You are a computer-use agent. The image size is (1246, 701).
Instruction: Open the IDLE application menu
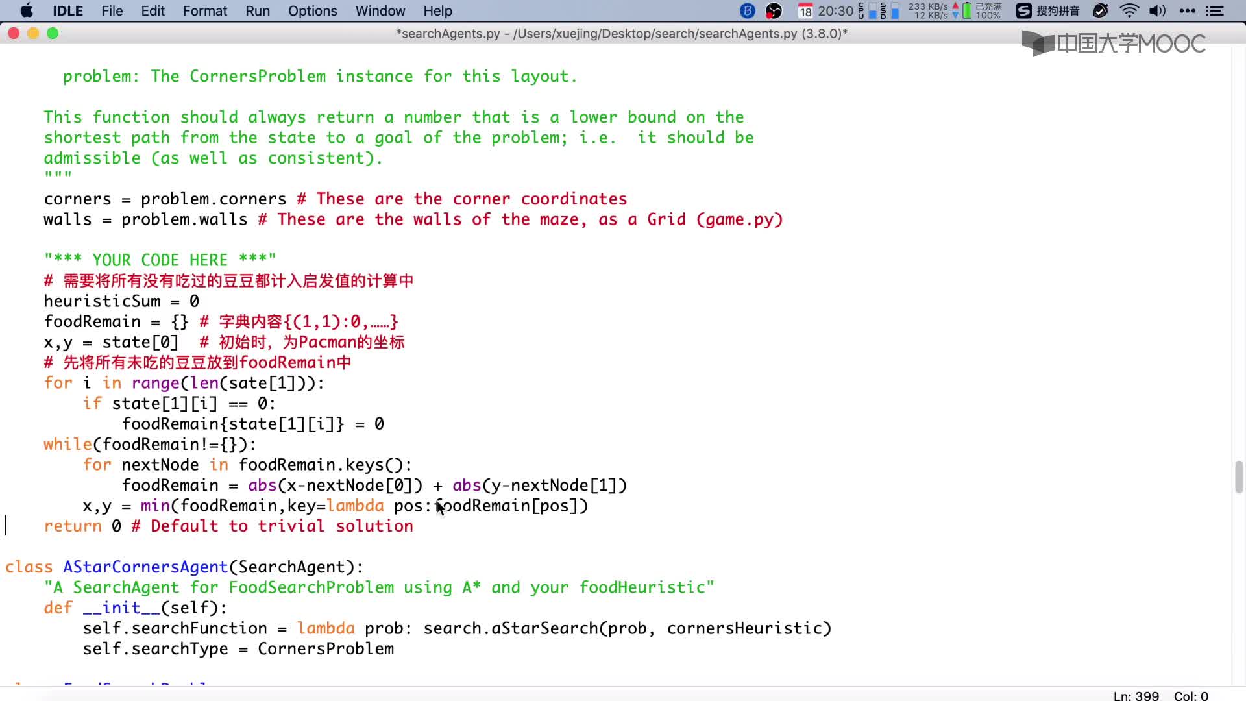[67, 11]
